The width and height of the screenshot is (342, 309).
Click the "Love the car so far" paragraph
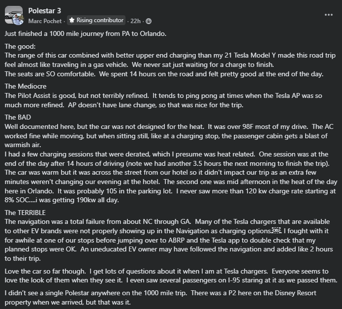point(167,272)
